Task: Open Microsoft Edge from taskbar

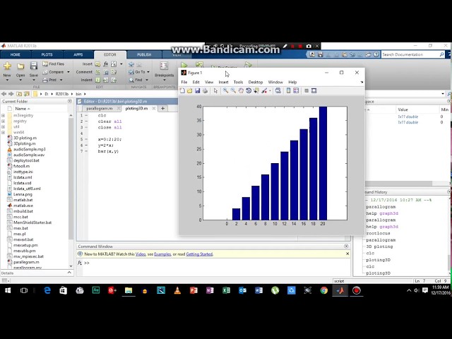Action: tap(47, 290)
